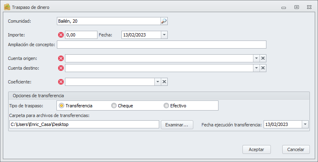Select the Cheque radio option
The height and width of the screenshot is (162, 318).
click(114, 106)
